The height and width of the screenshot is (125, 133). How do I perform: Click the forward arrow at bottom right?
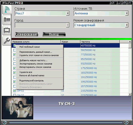pyautogui.click(x=126, y=122)
